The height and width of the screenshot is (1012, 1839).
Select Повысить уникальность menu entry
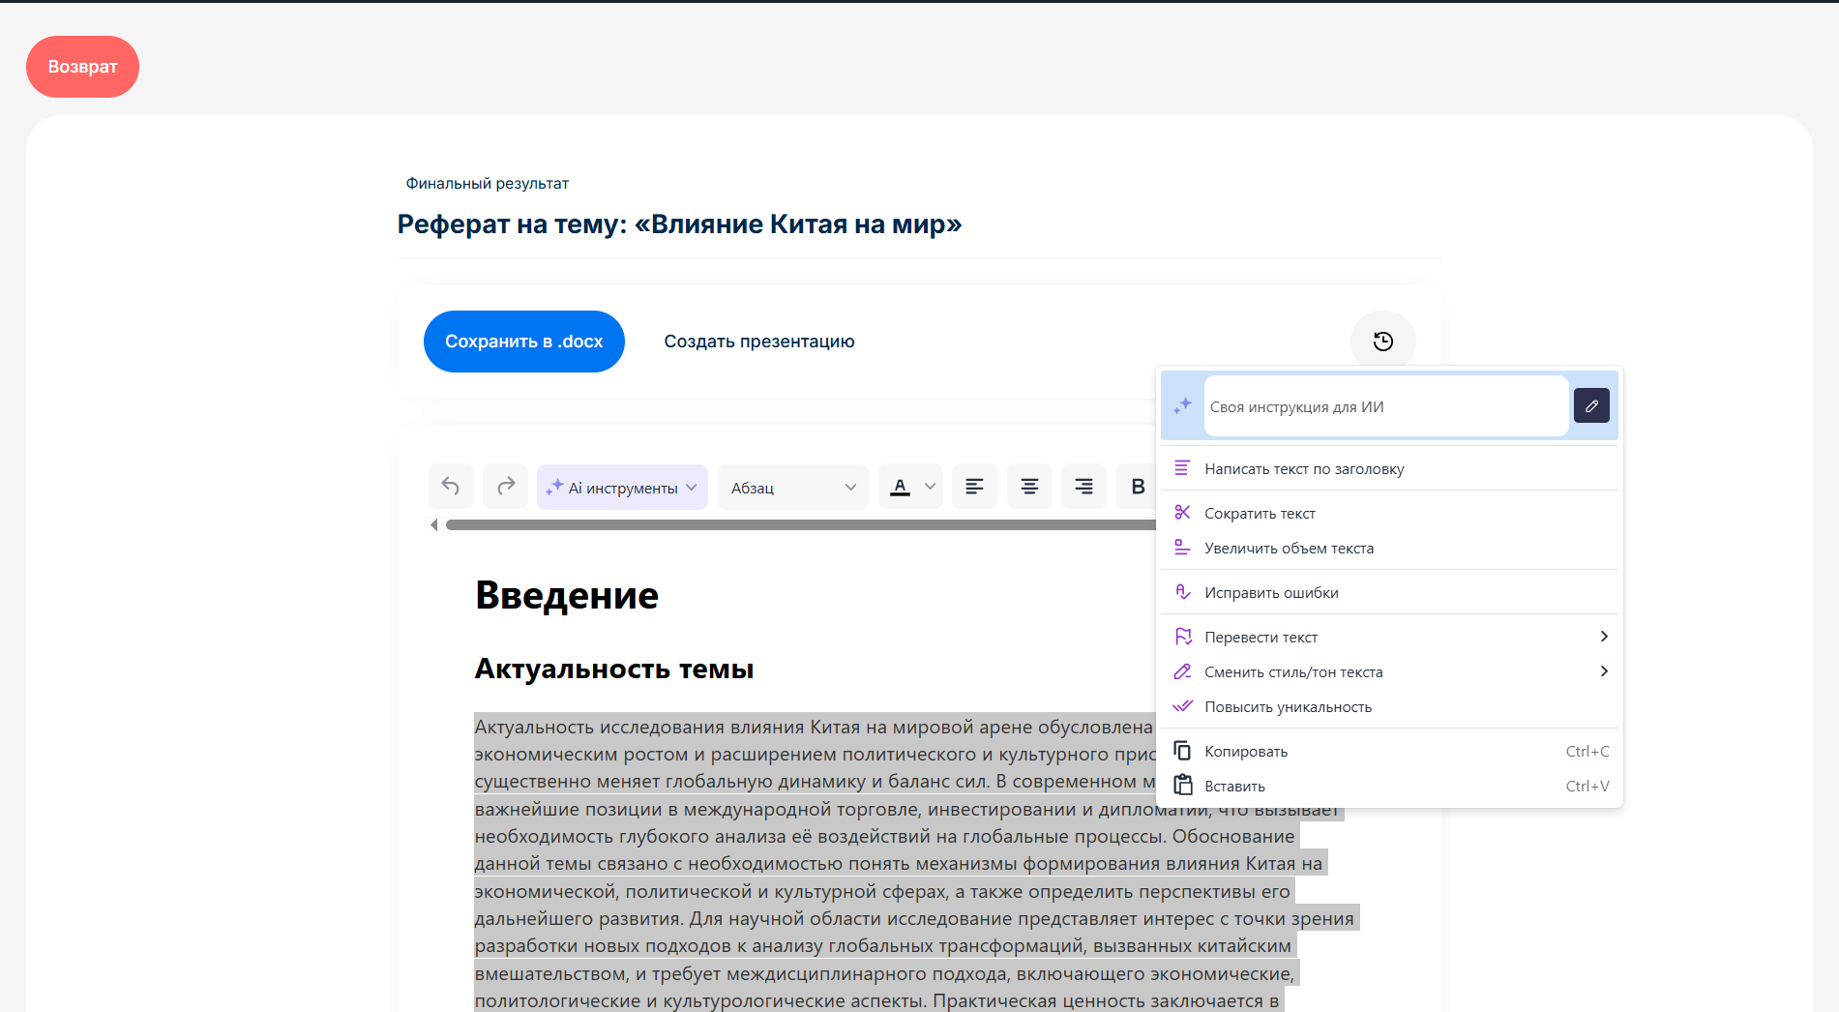[x=1288, y=707]
